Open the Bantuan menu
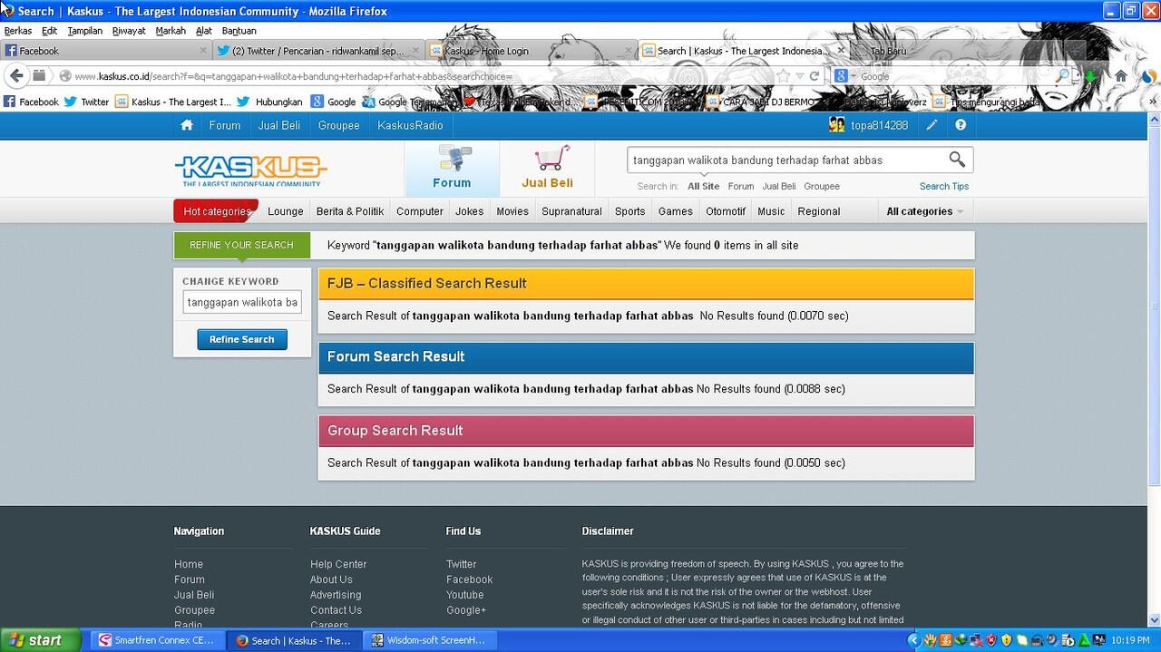This screenshot has width=1161, height=652. pos(239,31)
